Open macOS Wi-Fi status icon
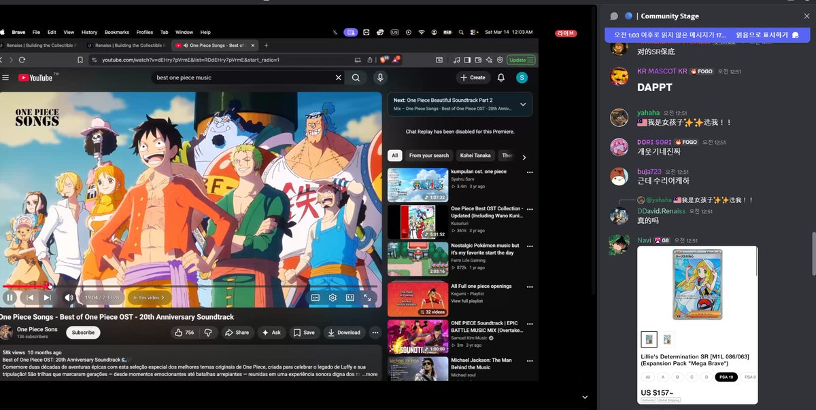Viewport: 816px width, 410px height. 422,32
